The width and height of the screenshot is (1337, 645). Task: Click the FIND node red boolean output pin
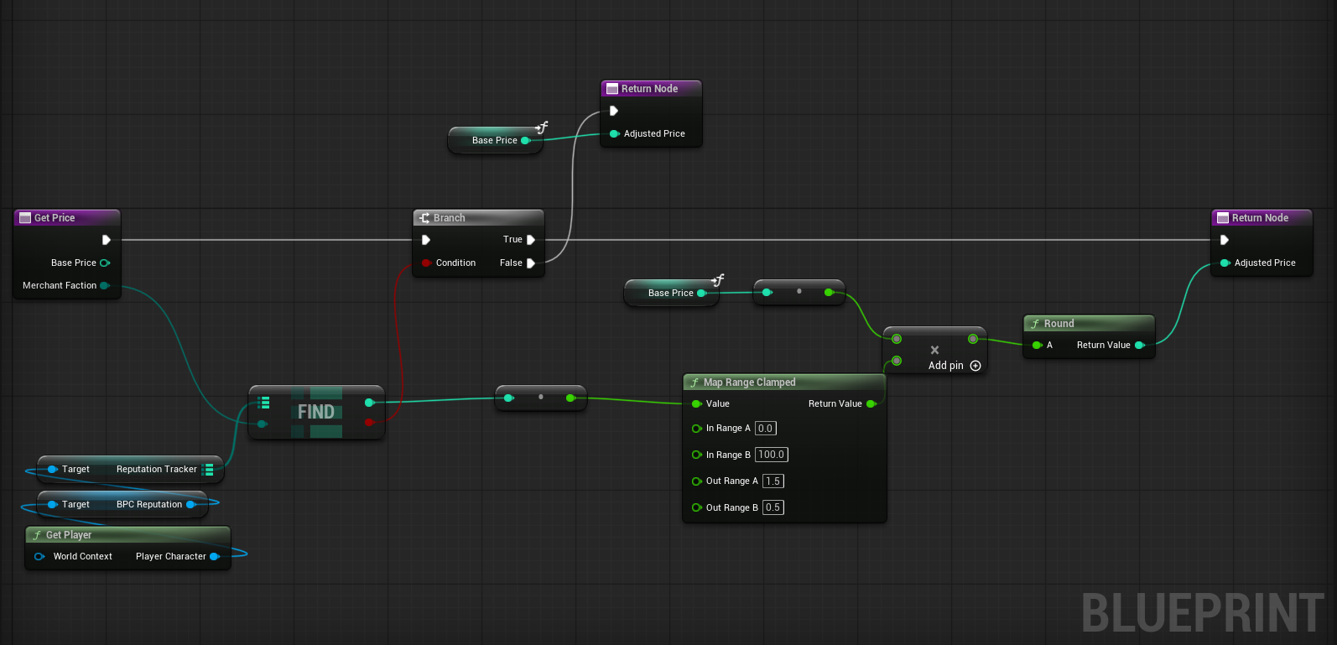369,423
